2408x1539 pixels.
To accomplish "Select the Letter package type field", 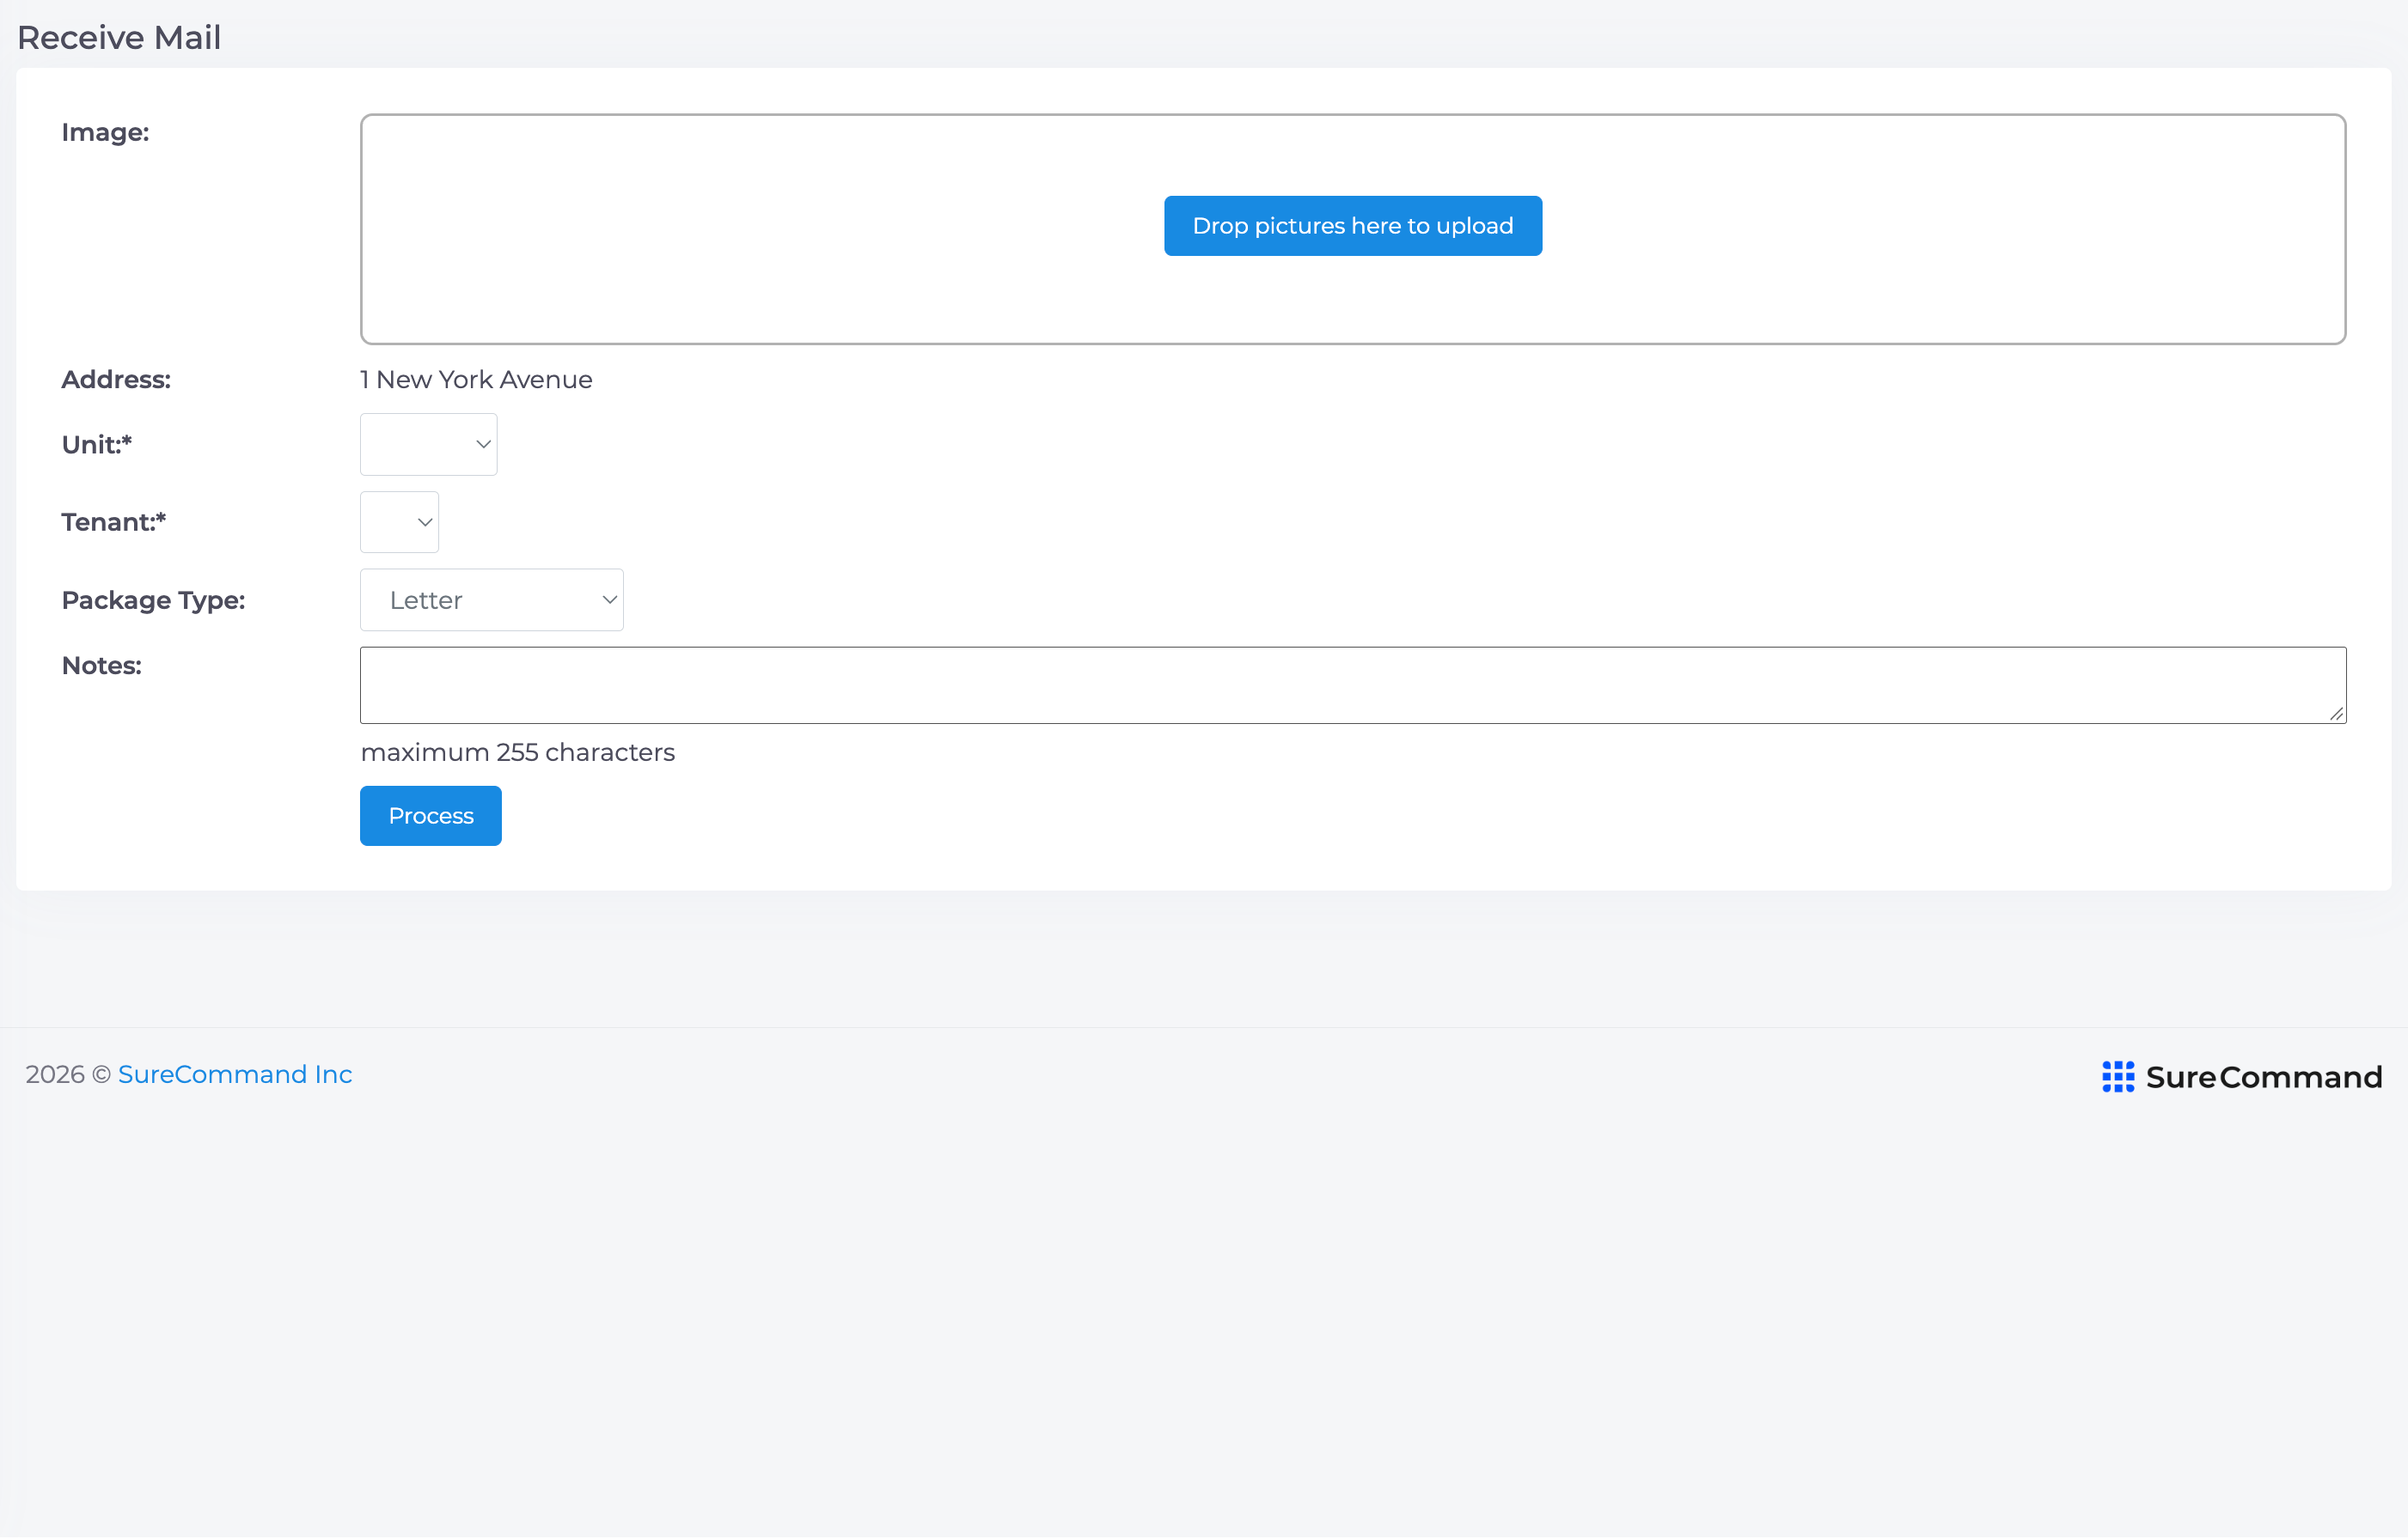I will tap(492, 599).
